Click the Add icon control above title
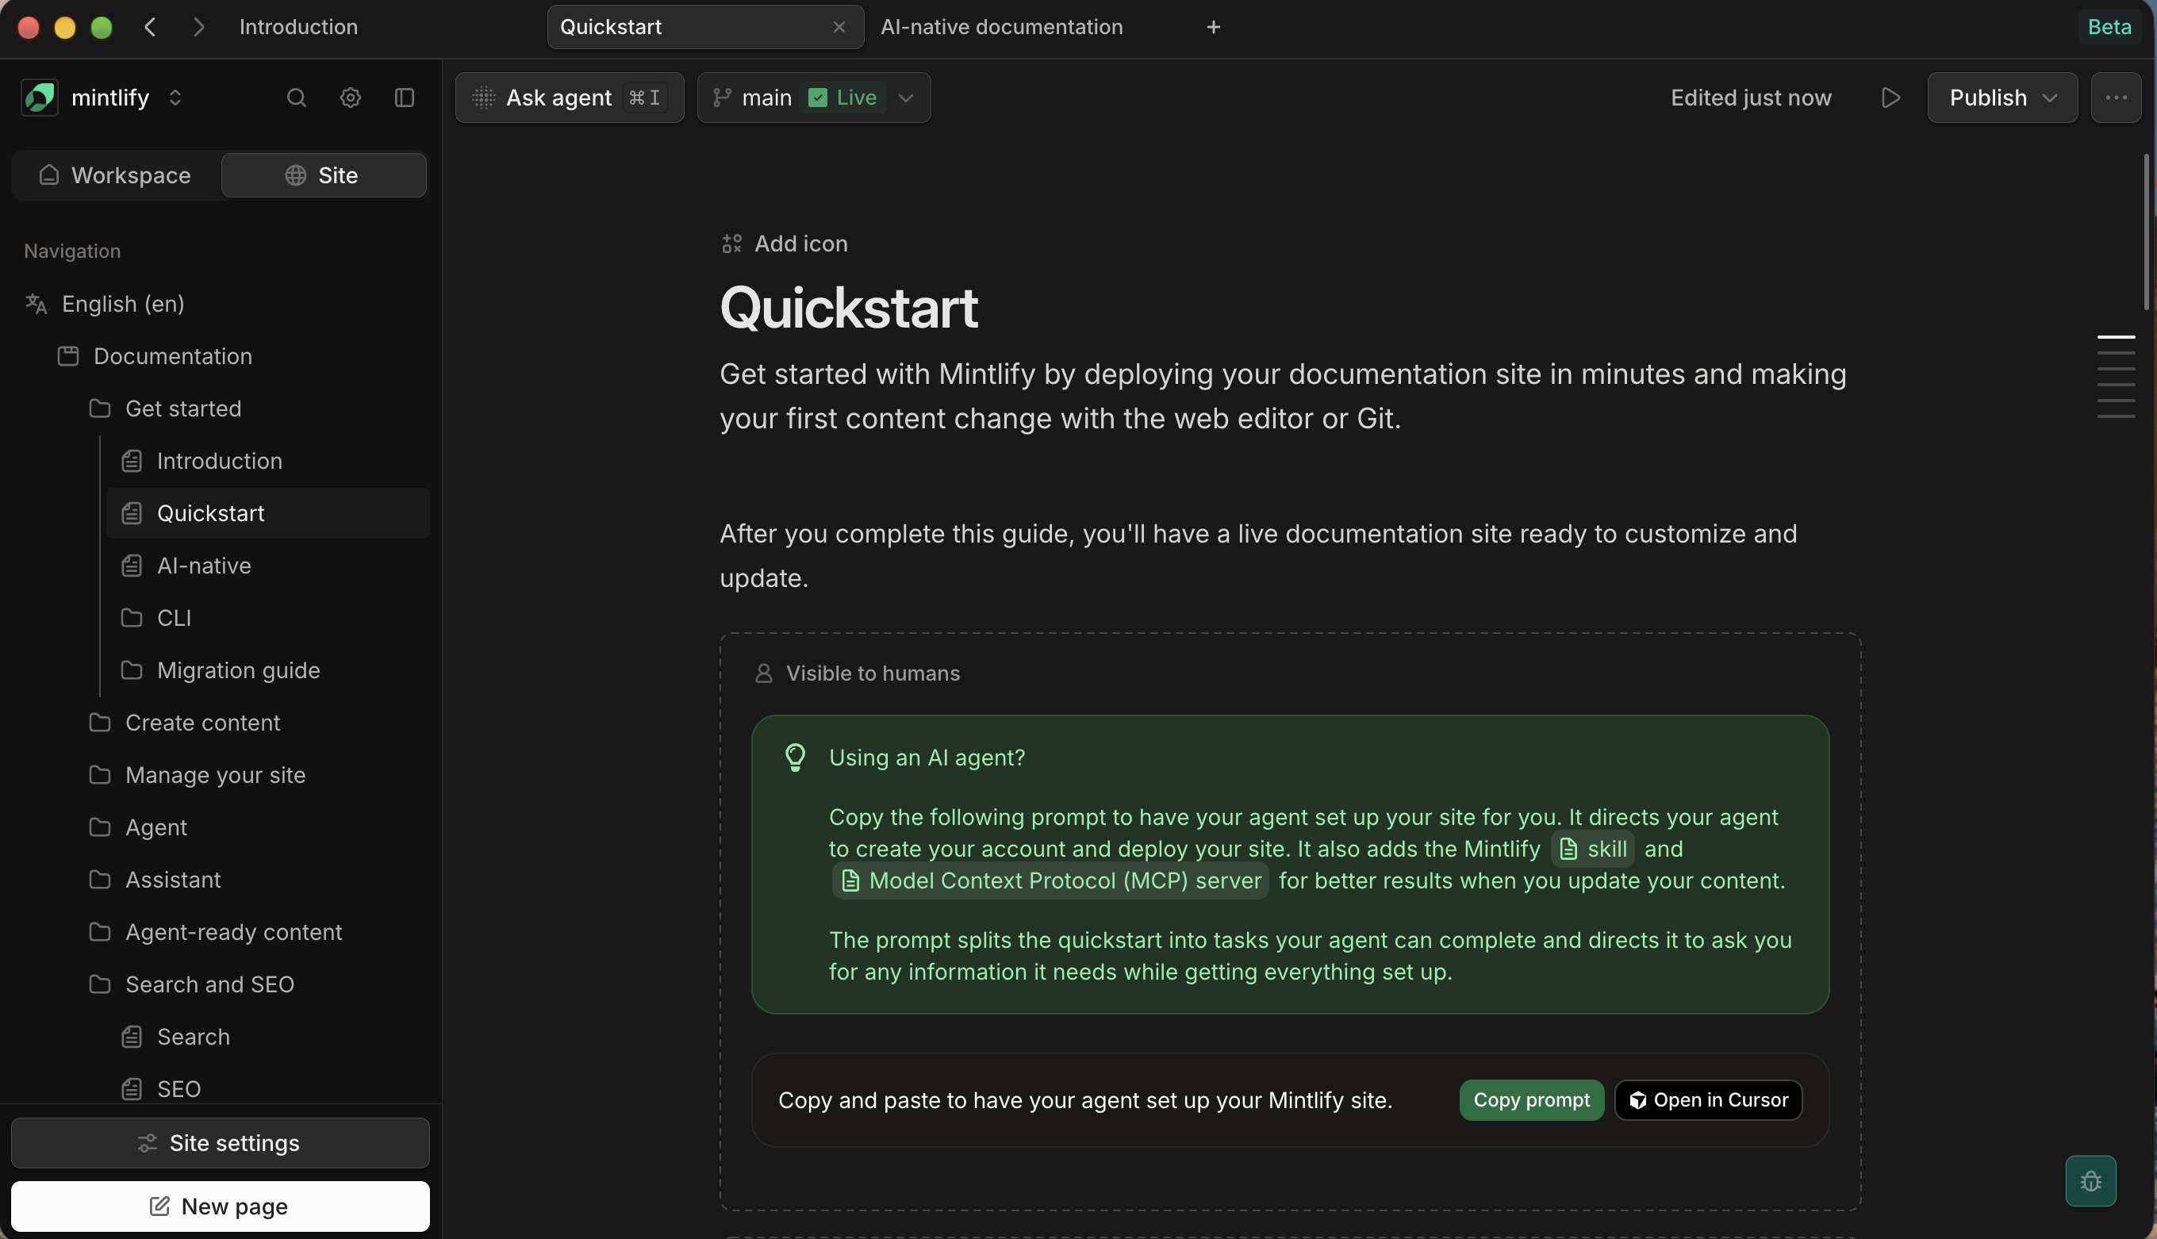 (x=785, y=244)
